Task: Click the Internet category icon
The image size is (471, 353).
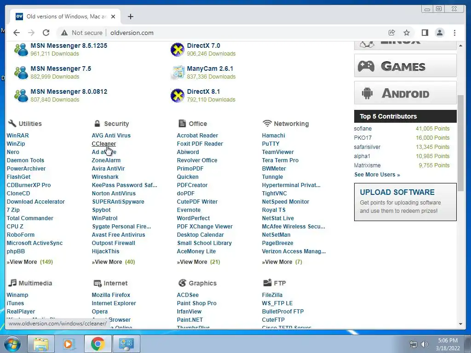Action: [98, 283]
